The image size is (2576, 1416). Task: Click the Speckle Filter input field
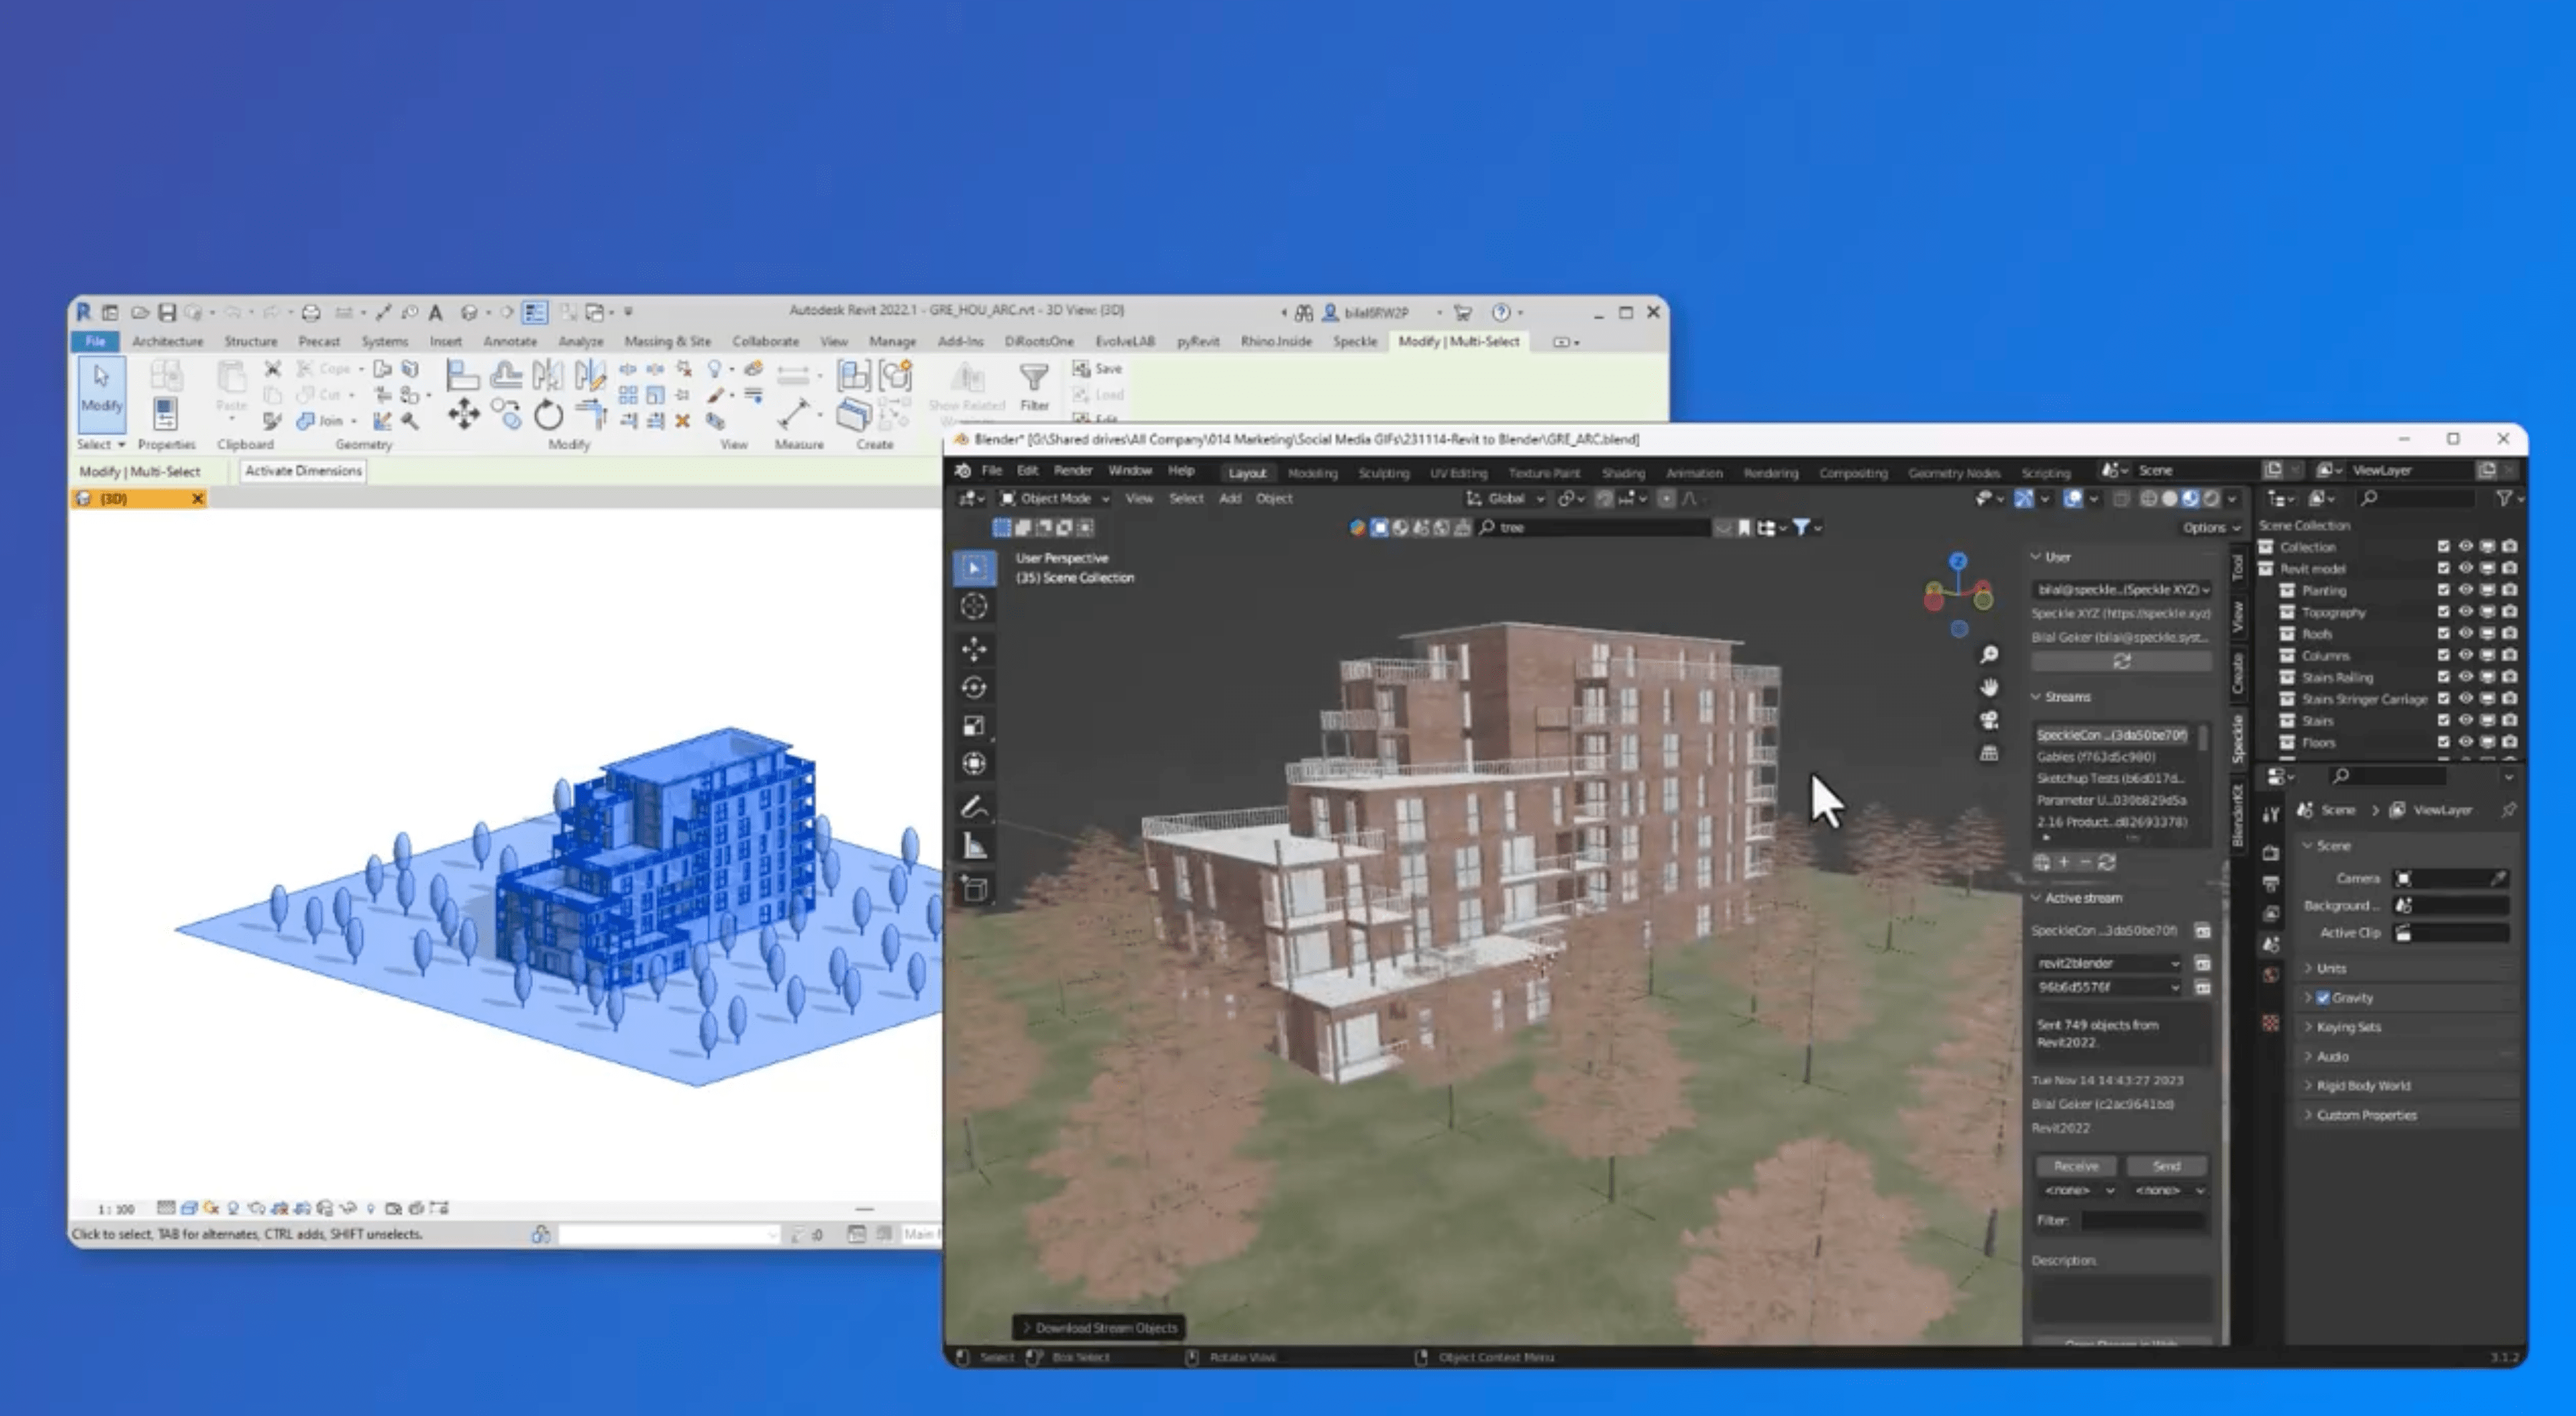click(2143, 1220)
